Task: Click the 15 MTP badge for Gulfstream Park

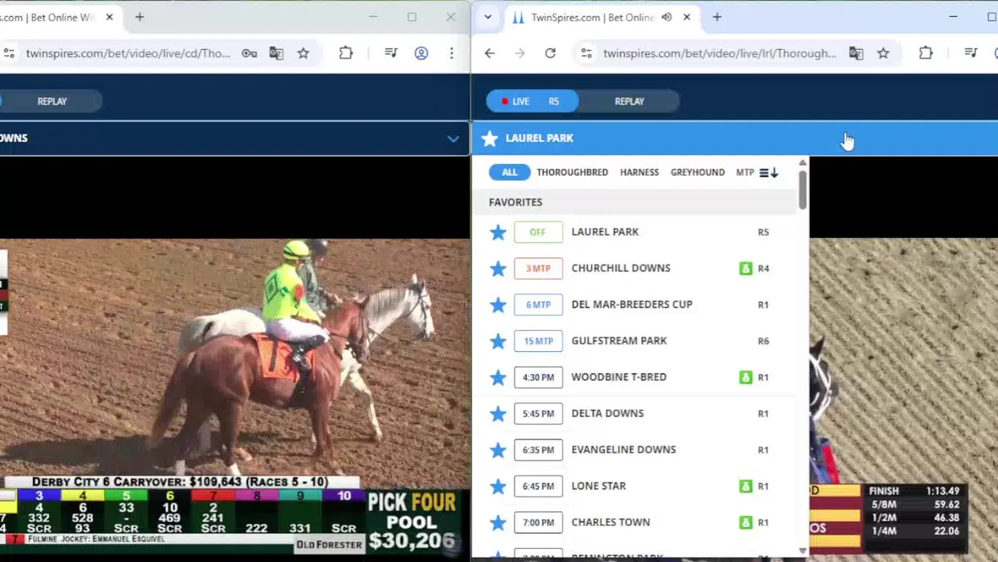Action: [538, 341]
